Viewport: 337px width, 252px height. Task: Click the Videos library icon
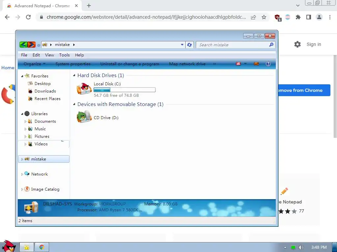tap(30, 144)
